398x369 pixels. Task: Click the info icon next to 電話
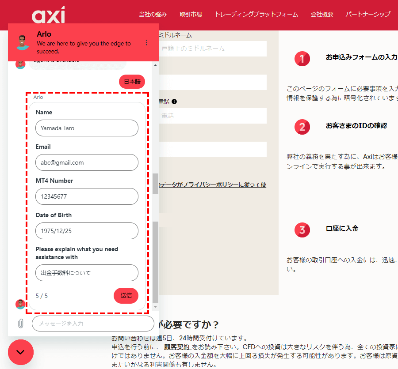click(174, 102)
